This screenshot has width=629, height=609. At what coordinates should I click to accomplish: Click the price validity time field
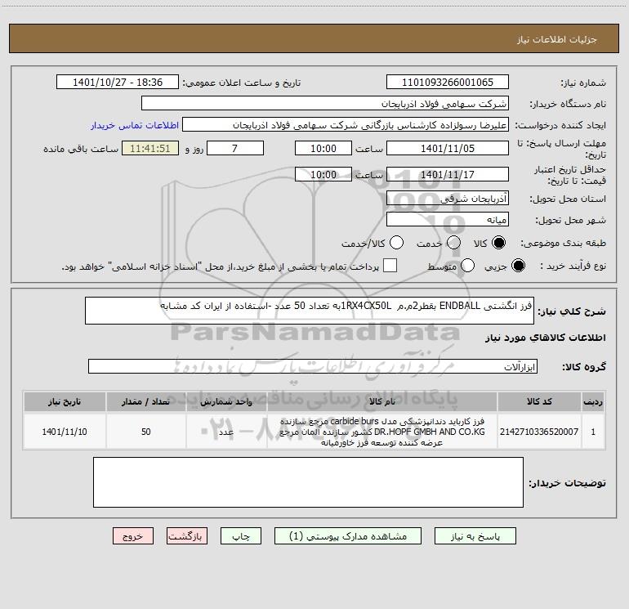point(323,174)
